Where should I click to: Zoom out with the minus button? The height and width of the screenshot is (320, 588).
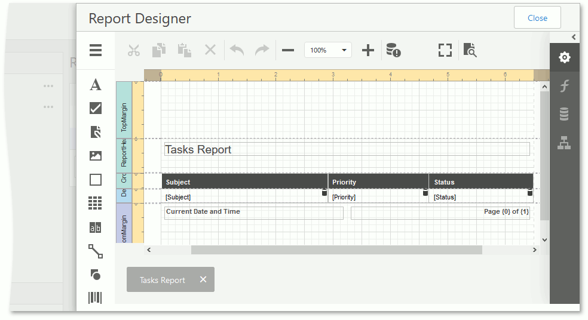point(288,50)
